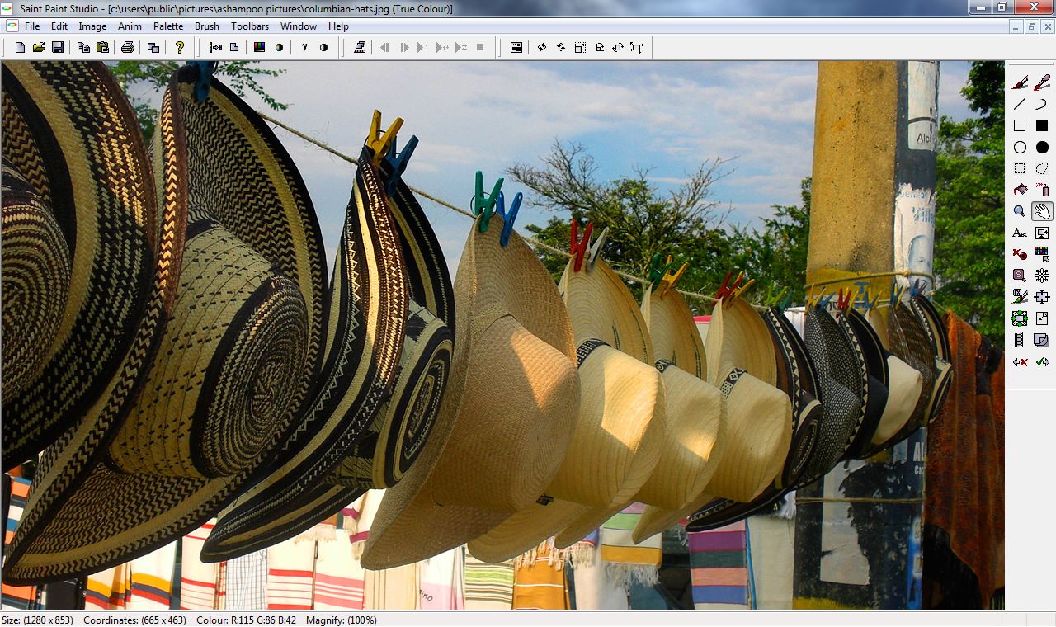Select the Line drawing tool
This screenshot has height=627, width=1056.
1020,104
